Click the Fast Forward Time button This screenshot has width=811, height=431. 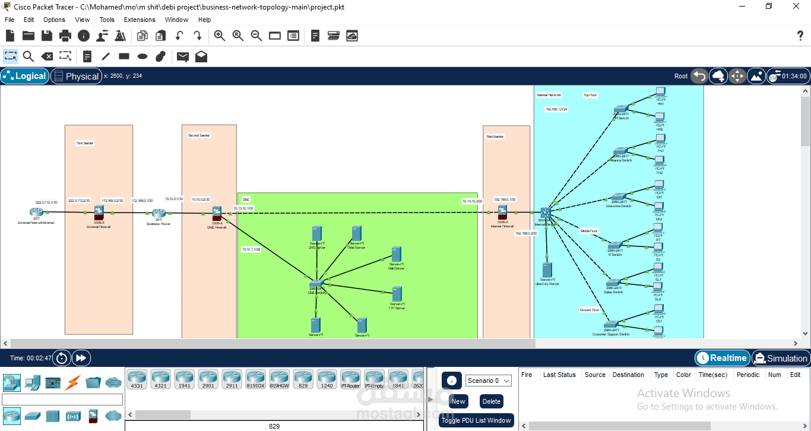pyautogui.click(x=81, y=358)
